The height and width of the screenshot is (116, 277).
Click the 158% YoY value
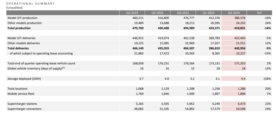[267, 79]
